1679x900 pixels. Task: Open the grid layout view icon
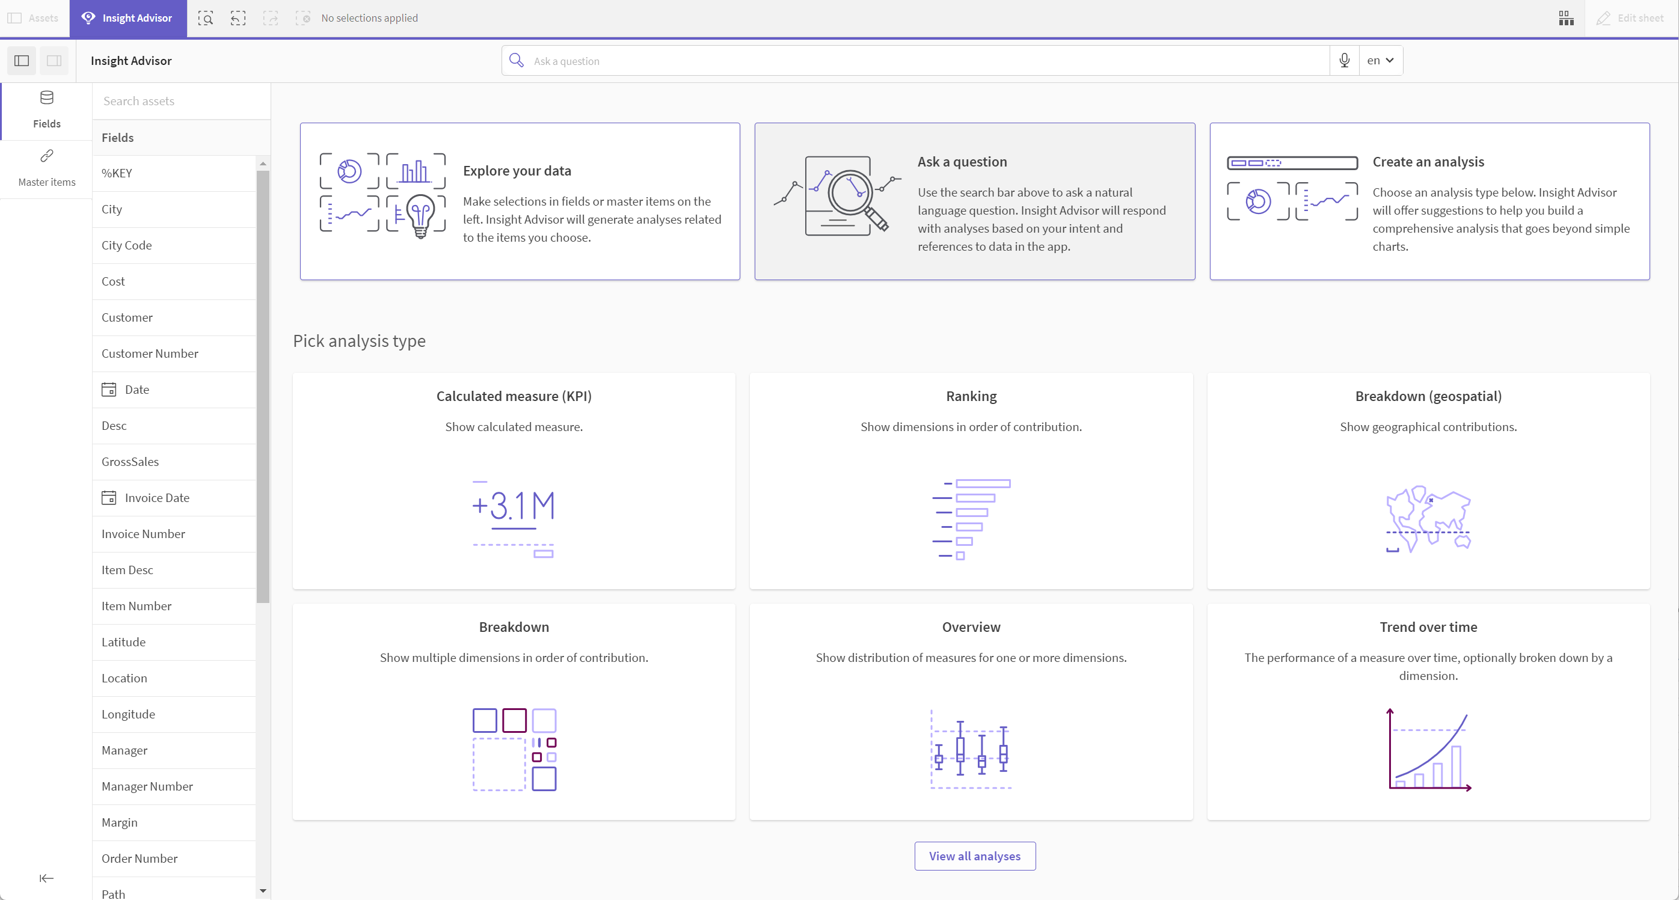pos(1567,18)
